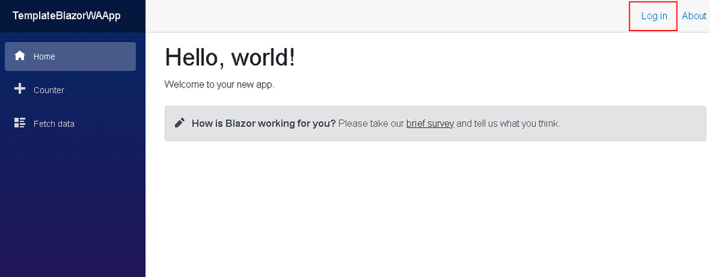Click the TemplateBlazorWAApp brand title

(x=67, y=16)
